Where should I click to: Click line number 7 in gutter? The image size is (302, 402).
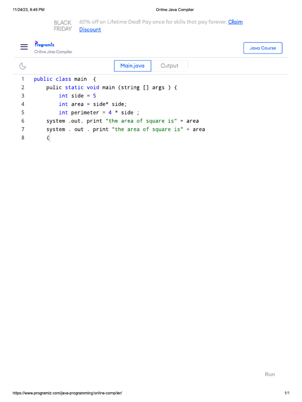click(x=23, y=129)
